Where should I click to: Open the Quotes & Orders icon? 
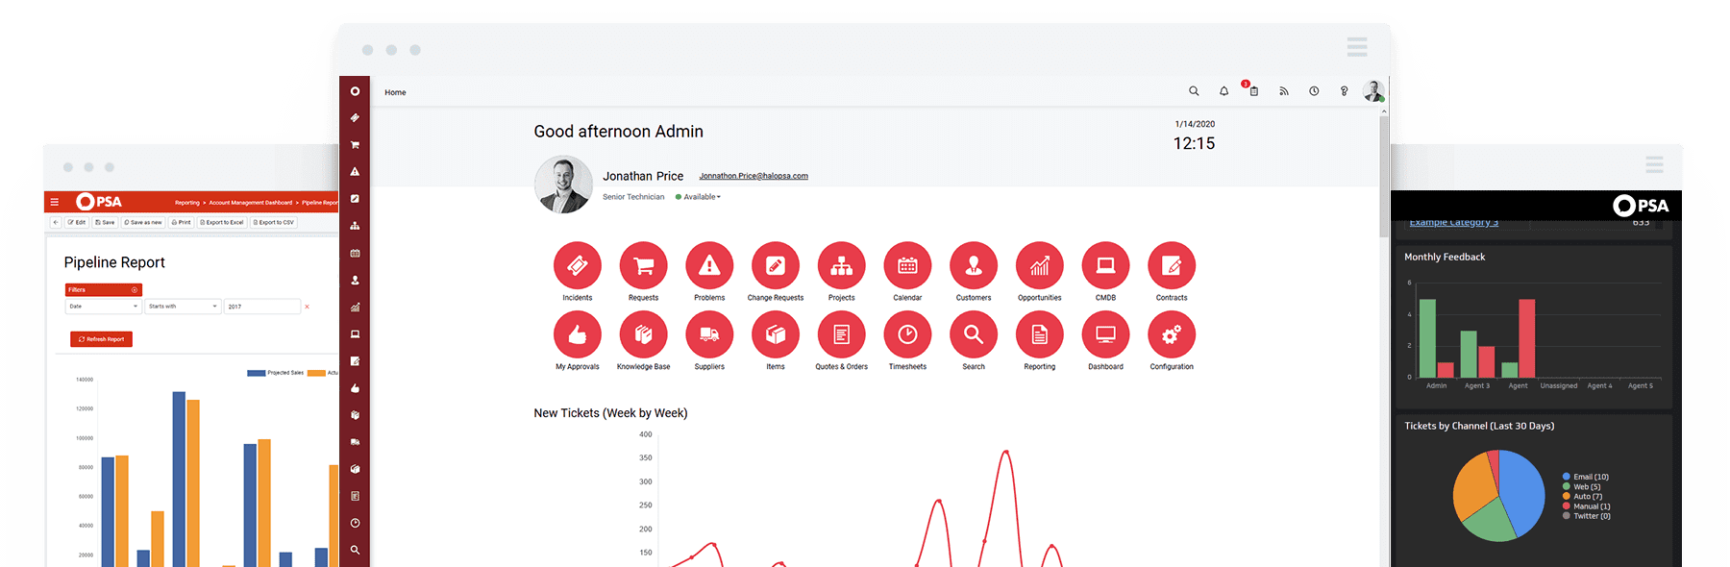pos(841,334)
